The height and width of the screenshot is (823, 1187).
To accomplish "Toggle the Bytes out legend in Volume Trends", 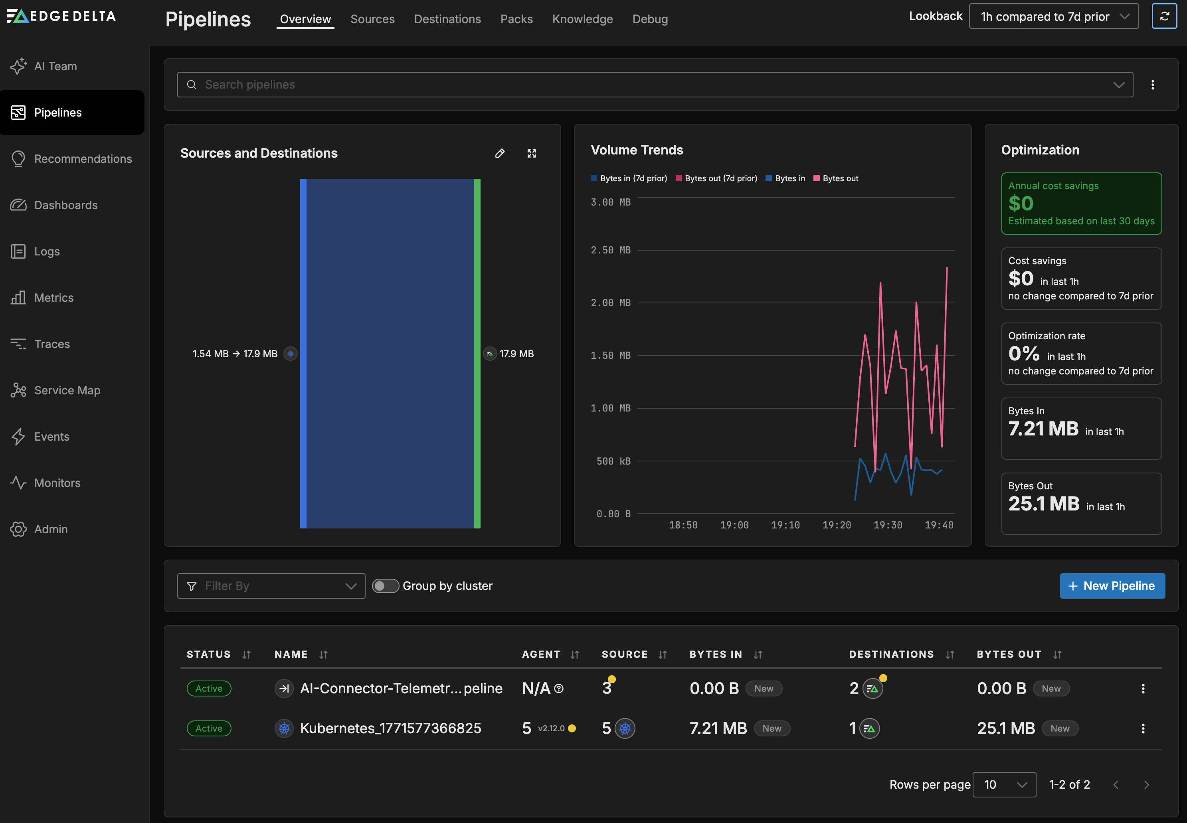I will (x=835, y=178).
